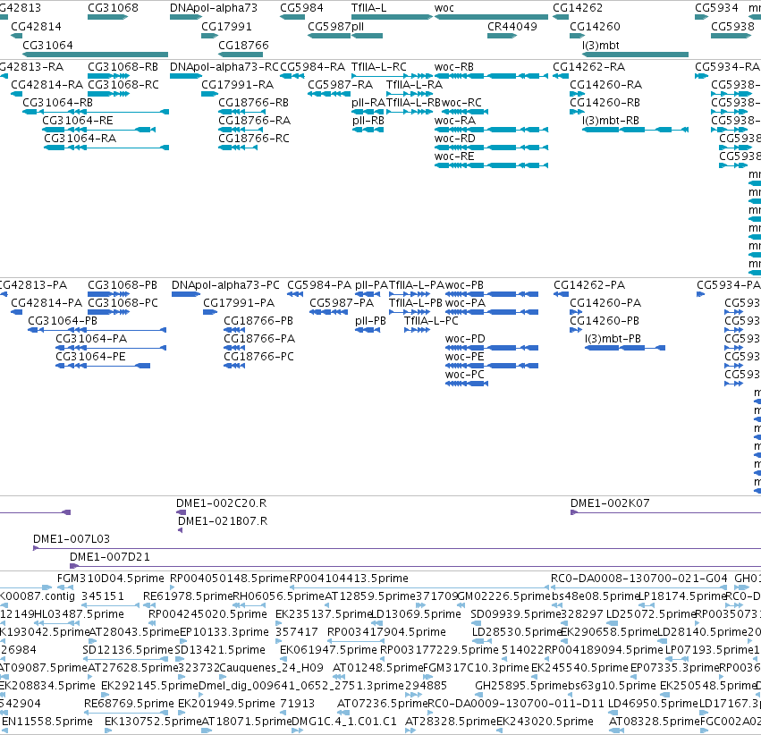761x735 pixels.
Task: Select the TfIIA-L-PC protein label
Action: (431, 321)
